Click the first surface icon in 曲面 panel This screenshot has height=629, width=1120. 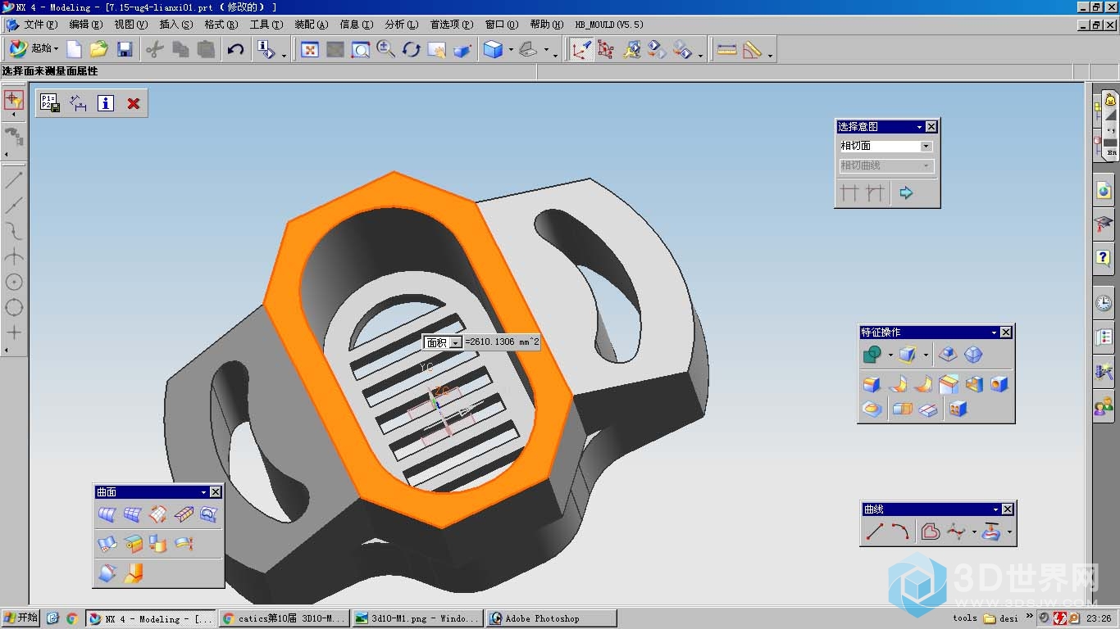pyautogui.click(x=107, y=514)
